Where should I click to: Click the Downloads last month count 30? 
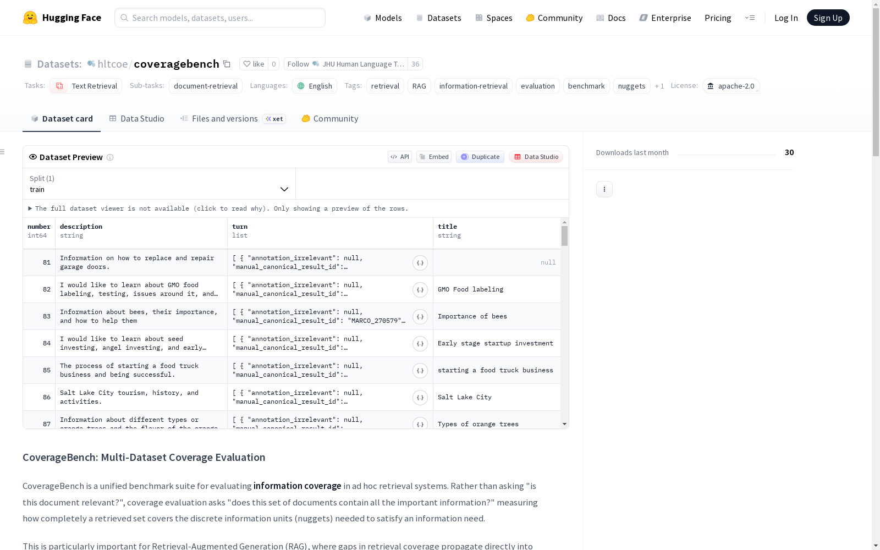pos(789,152)
